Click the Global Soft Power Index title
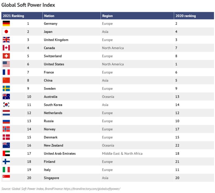The image size is (215, 193). pos(28,5)
